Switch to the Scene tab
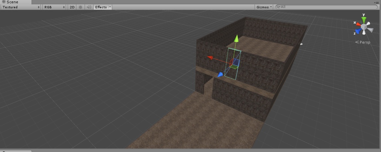The height and width of the screenshot is (152, 381). [16, 2]
